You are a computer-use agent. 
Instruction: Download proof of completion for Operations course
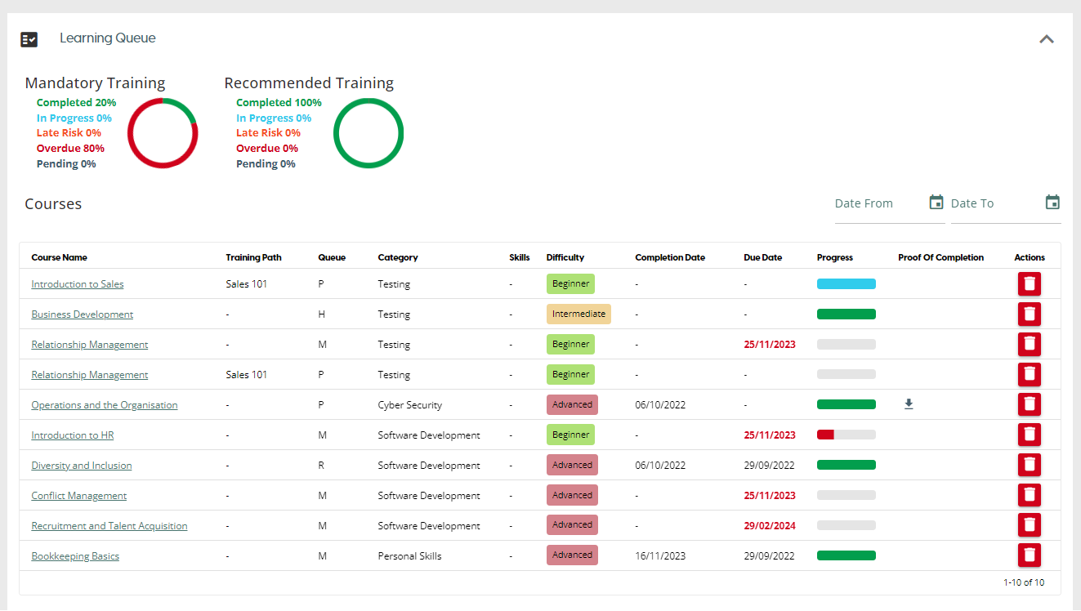[x=909, y=404]
